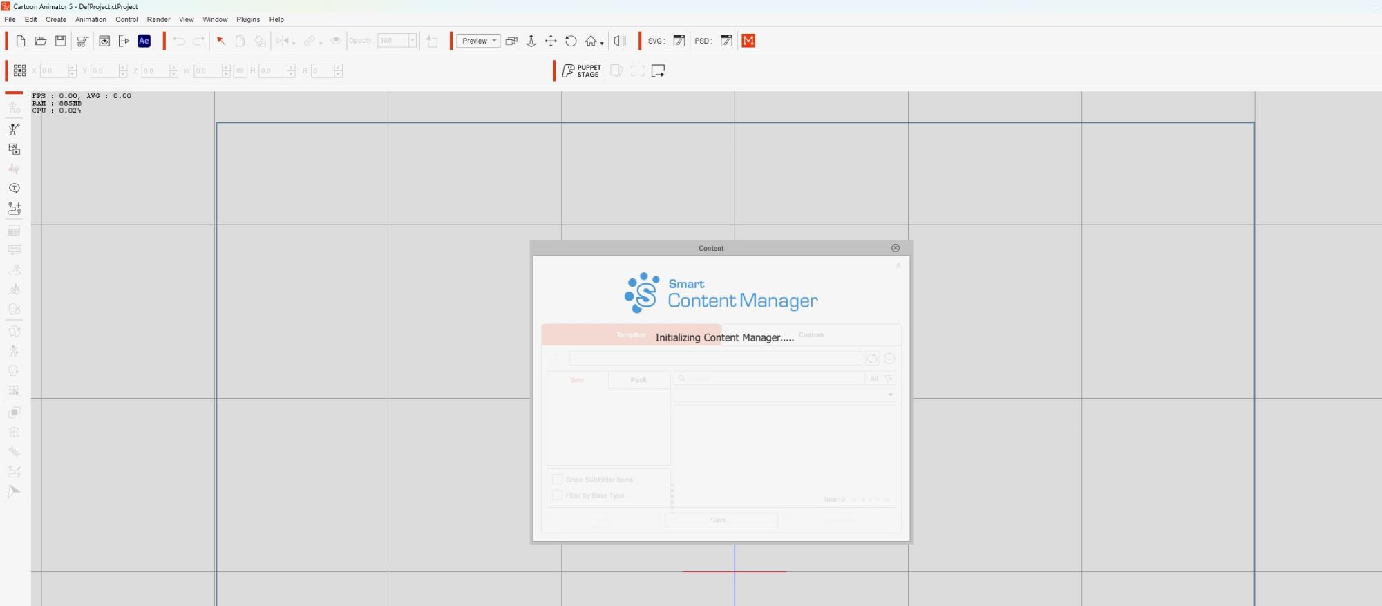This screenshot has height=606, width=1382.
Task: Open the Preview quality dropdown
Action: pos(478,41)
